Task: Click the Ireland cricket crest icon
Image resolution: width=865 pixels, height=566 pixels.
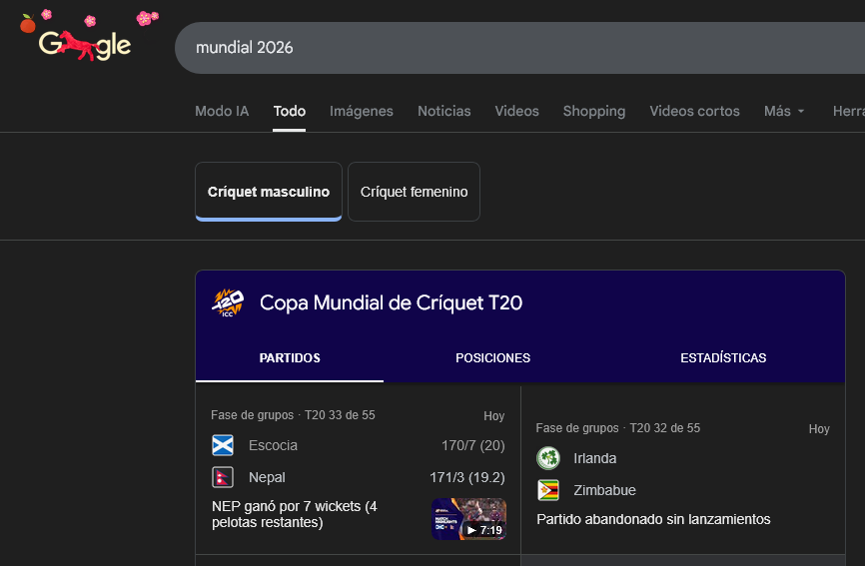Action: coord(548,458)
